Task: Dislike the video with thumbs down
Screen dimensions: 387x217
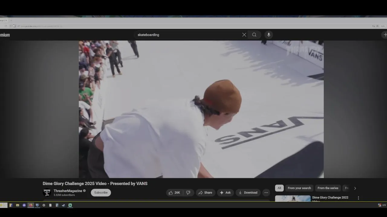Action: [x=188, y=193]
